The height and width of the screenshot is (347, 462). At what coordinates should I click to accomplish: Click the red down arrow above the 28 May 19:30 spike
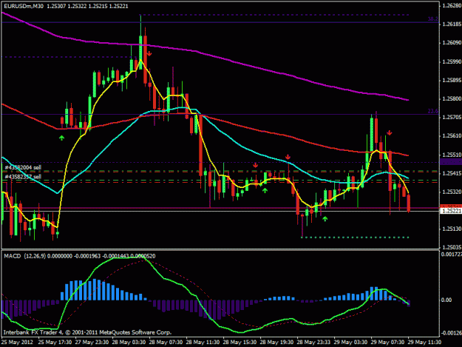(x=288, y=157)
